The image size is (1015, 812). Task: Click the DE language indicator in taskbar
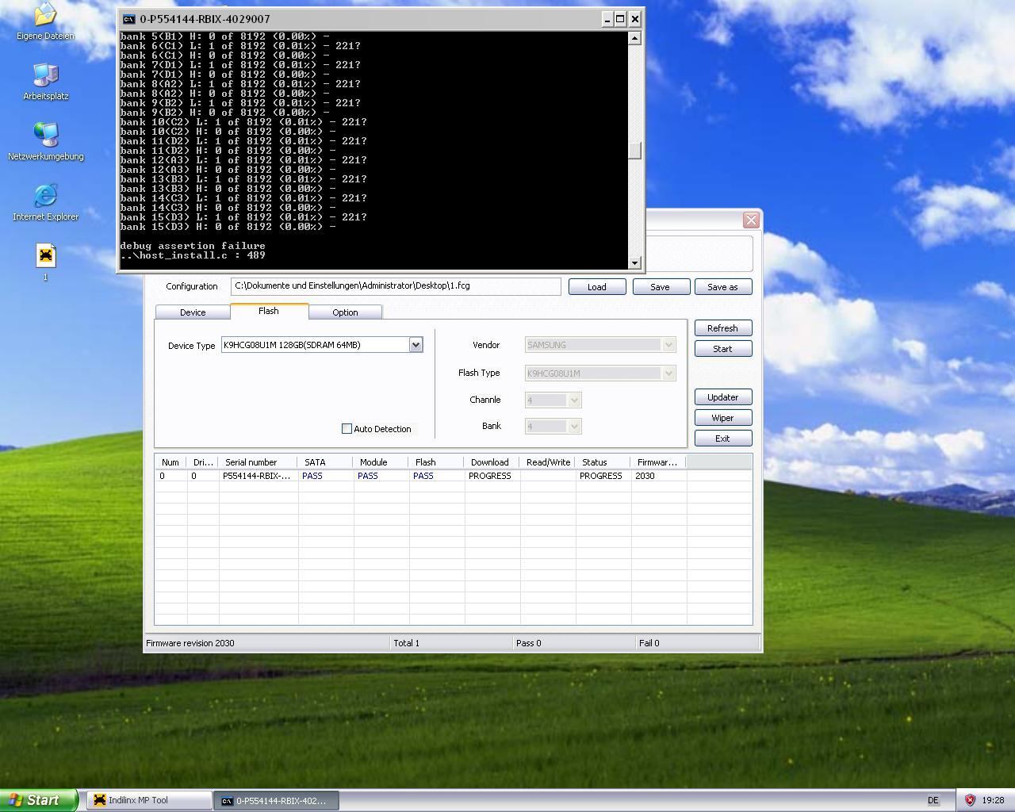(x=933, y=801)
